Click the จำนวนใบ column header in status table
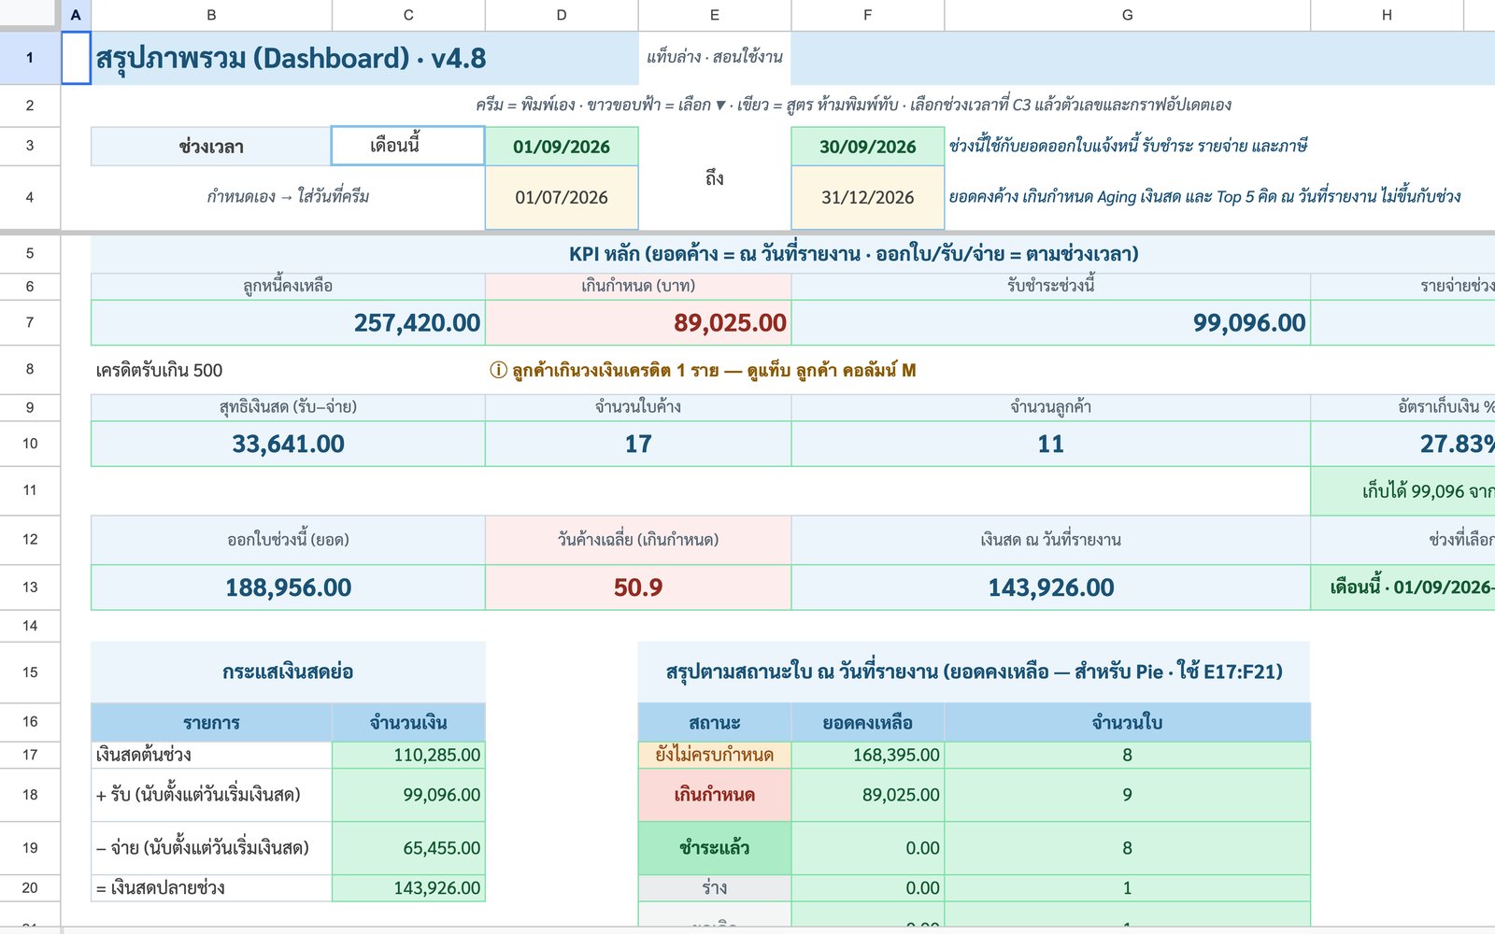The width and height of the screenshot is (1495, 934). tap(1128, 722)
